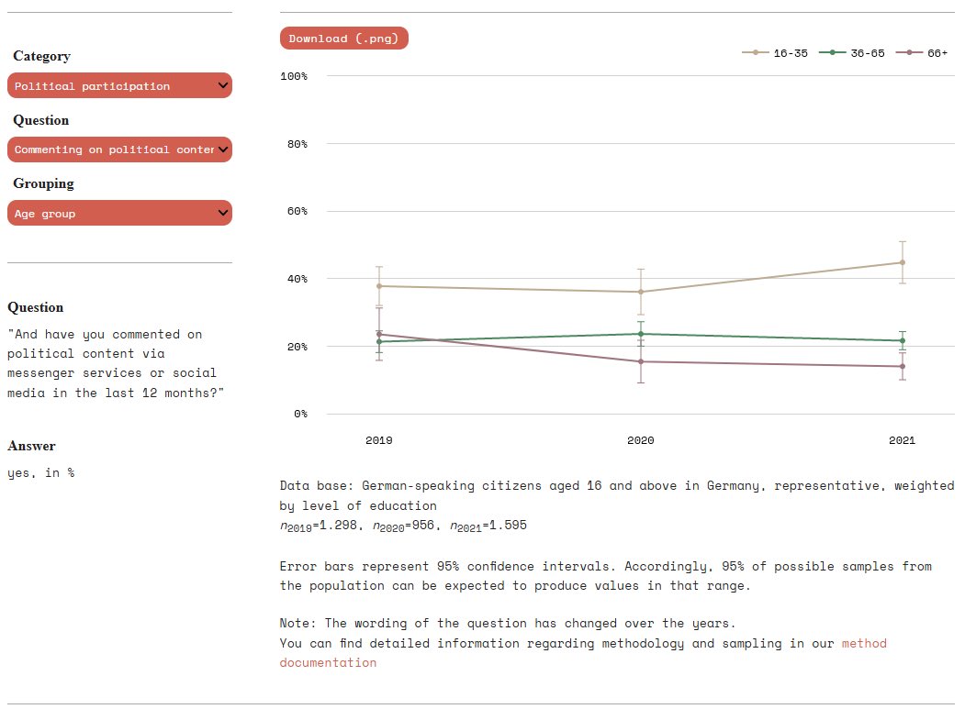Screen dimensions: 965x720
Task: Click the 'yes, in %' answer text
Action: coord(40,473)
